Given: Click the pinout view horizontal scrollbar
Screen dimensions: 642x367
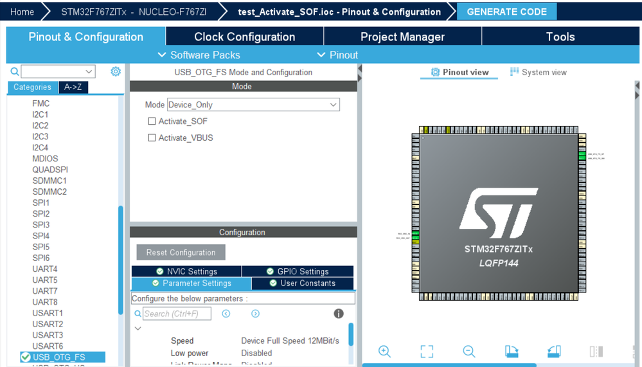Looking at the screenshot, I should pyautogui.click(x=449, y=365).
